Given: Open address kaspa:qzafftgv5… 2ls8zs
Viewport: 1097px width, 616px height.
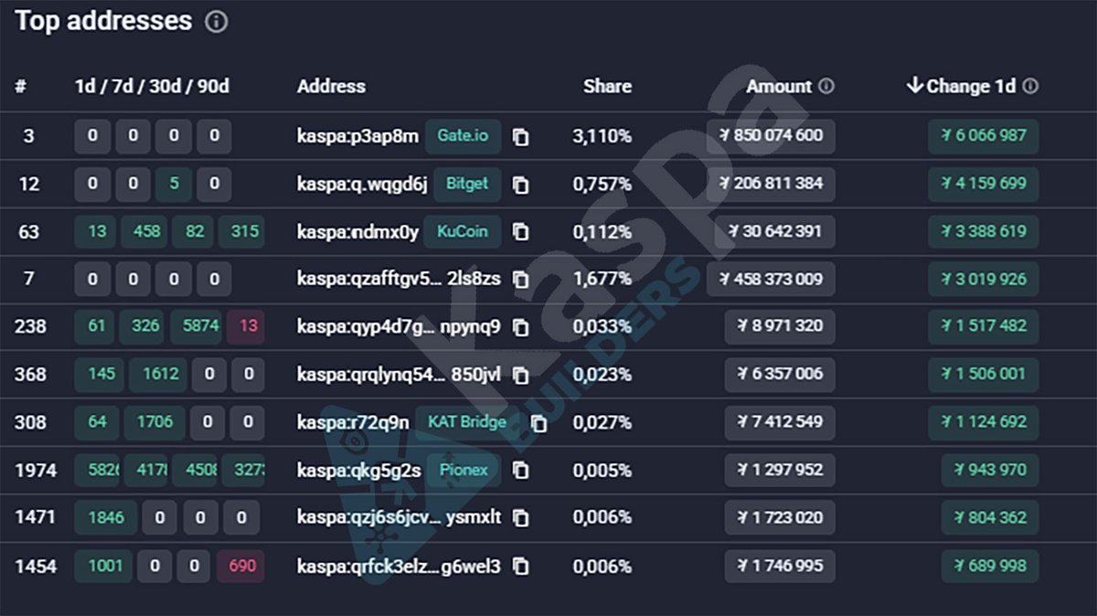Looking at the screenshot, I should tap(399, 279).
